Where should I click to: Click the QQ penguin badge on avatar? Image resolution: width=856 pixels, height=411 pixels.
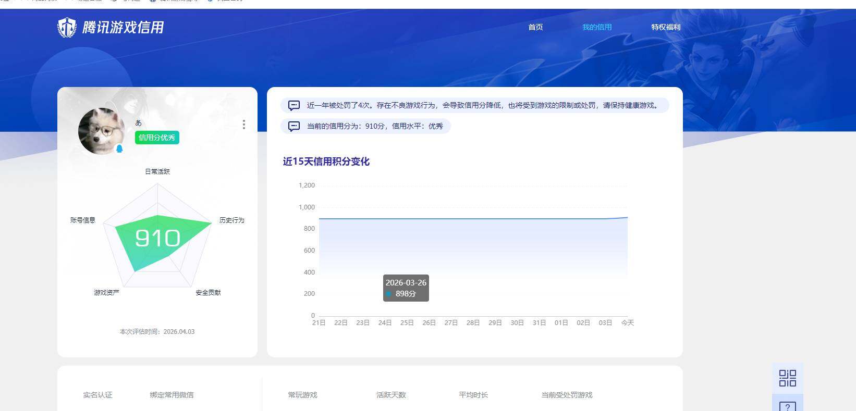(x=119, y=148)
